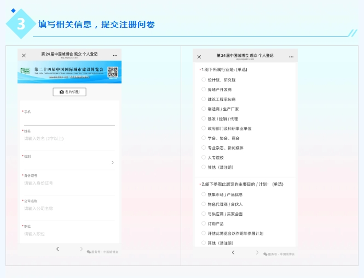
Task: Select 设计院、研究院 radio option
Action: (x=204, y=80)
